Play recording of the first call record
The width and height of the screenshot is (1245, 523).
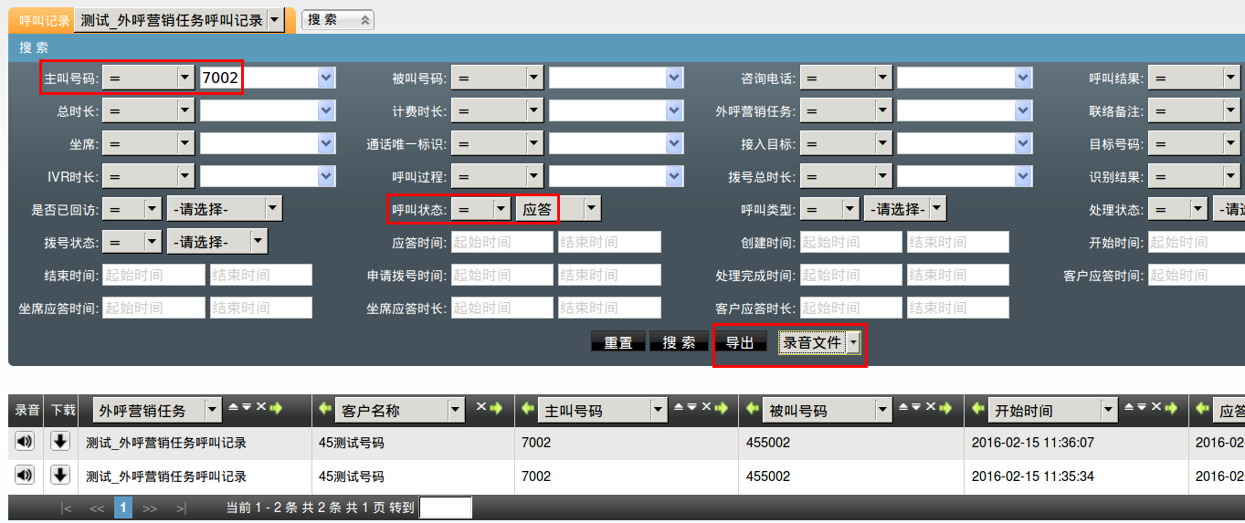25,442
